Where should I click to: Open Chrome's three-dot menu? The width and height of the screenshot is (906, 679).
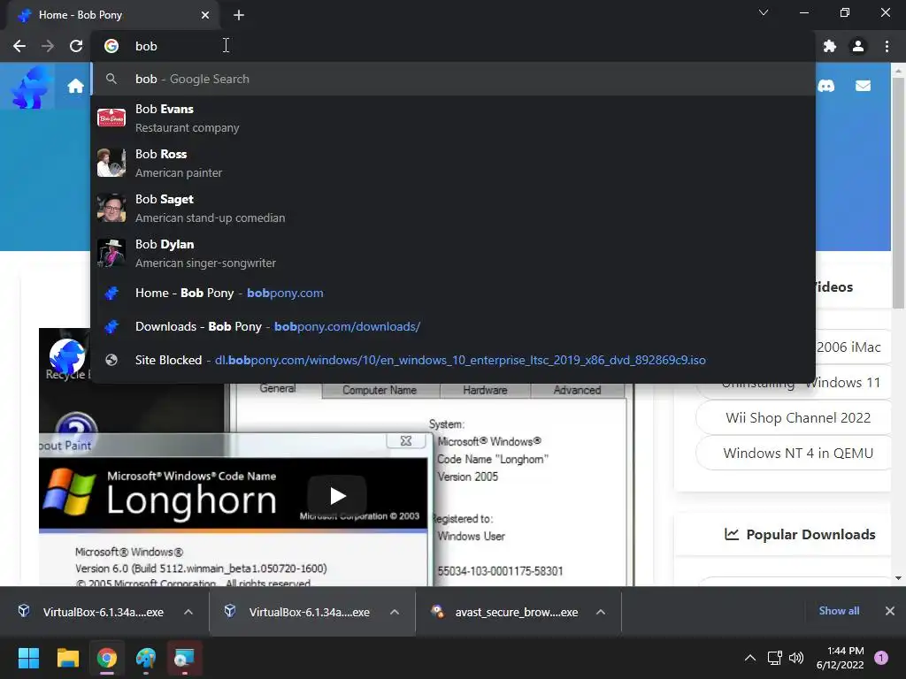click(887, 46)
